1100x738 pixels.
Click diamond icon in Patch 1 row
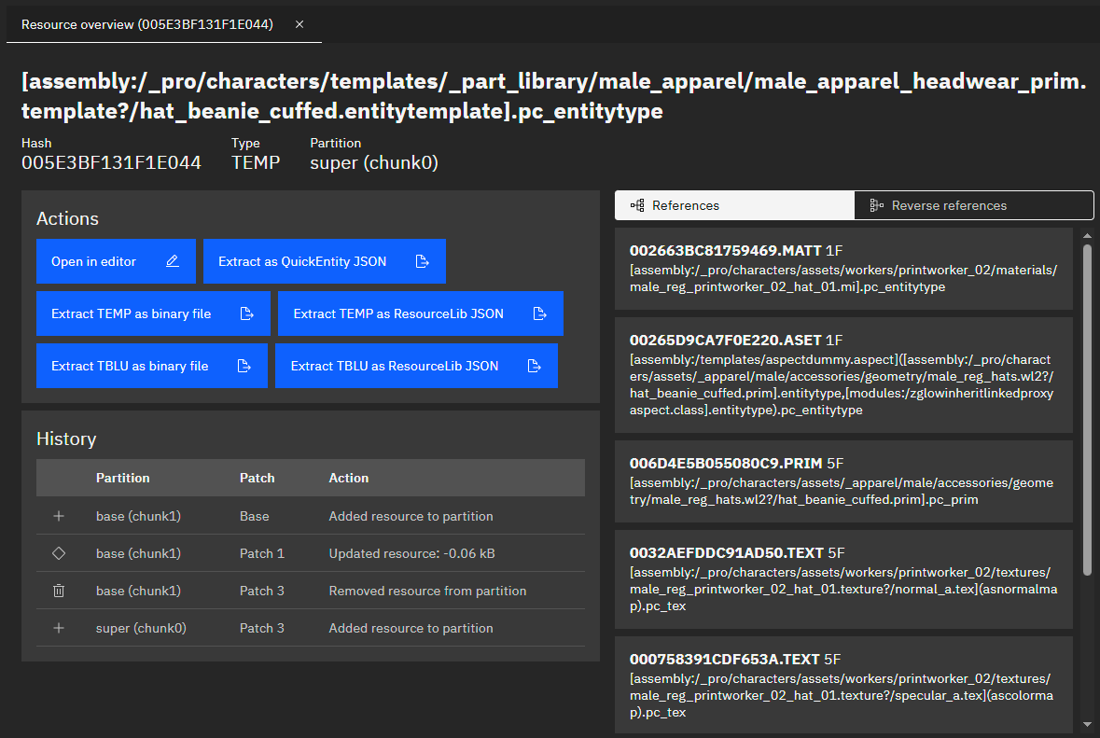click(x=59, y=553)
